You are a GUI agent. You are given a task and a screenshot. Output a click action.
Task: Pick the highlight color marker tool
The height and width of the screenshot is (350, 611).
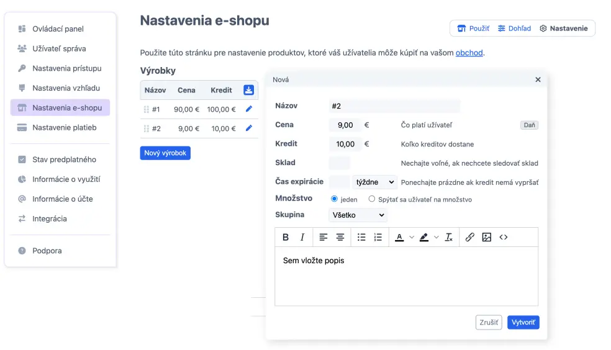(x=424, y=237)
